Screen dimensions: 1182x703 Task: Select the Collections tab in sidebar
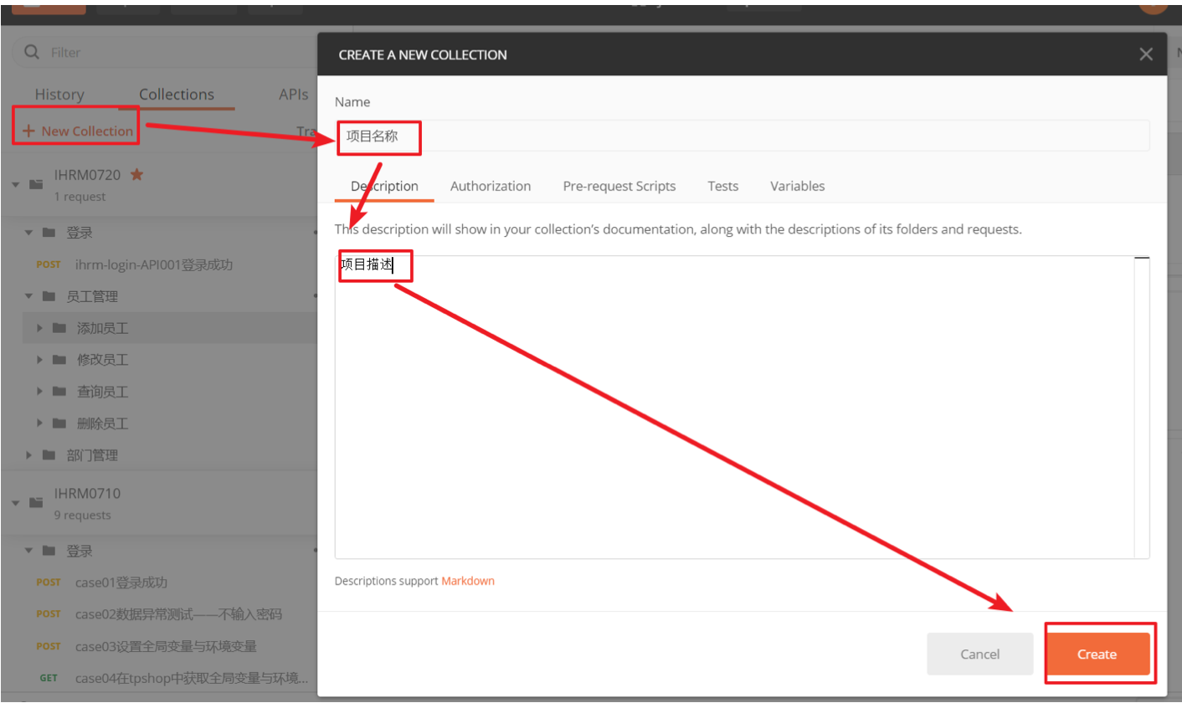177,95
